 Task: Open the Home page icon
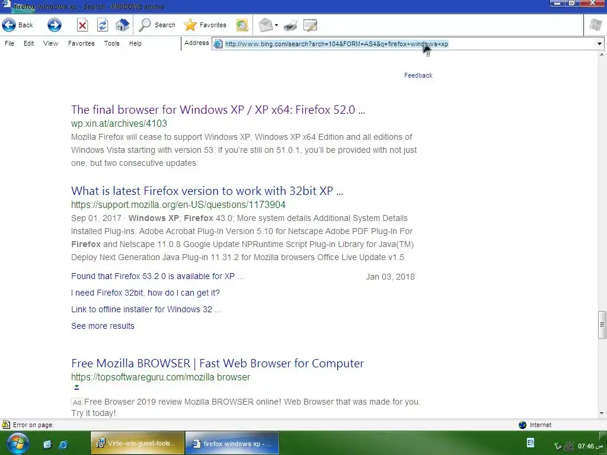click(x=122, y=25)
